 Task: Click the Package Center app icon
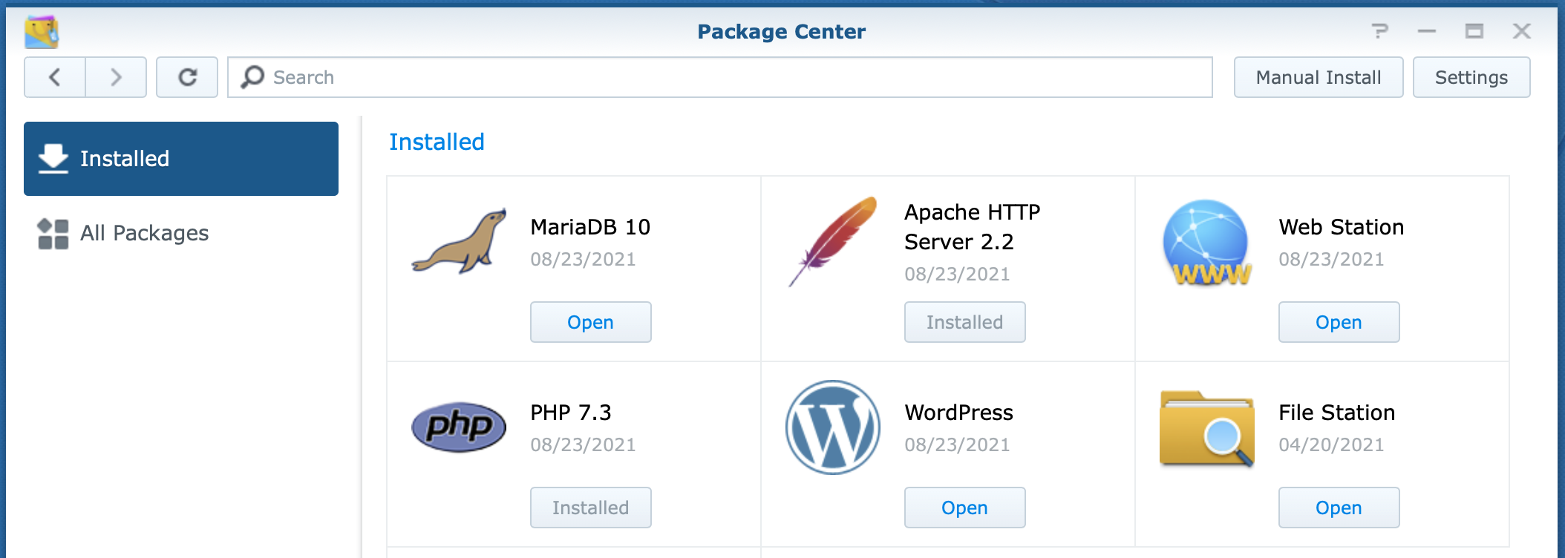[x=42, y=31]
